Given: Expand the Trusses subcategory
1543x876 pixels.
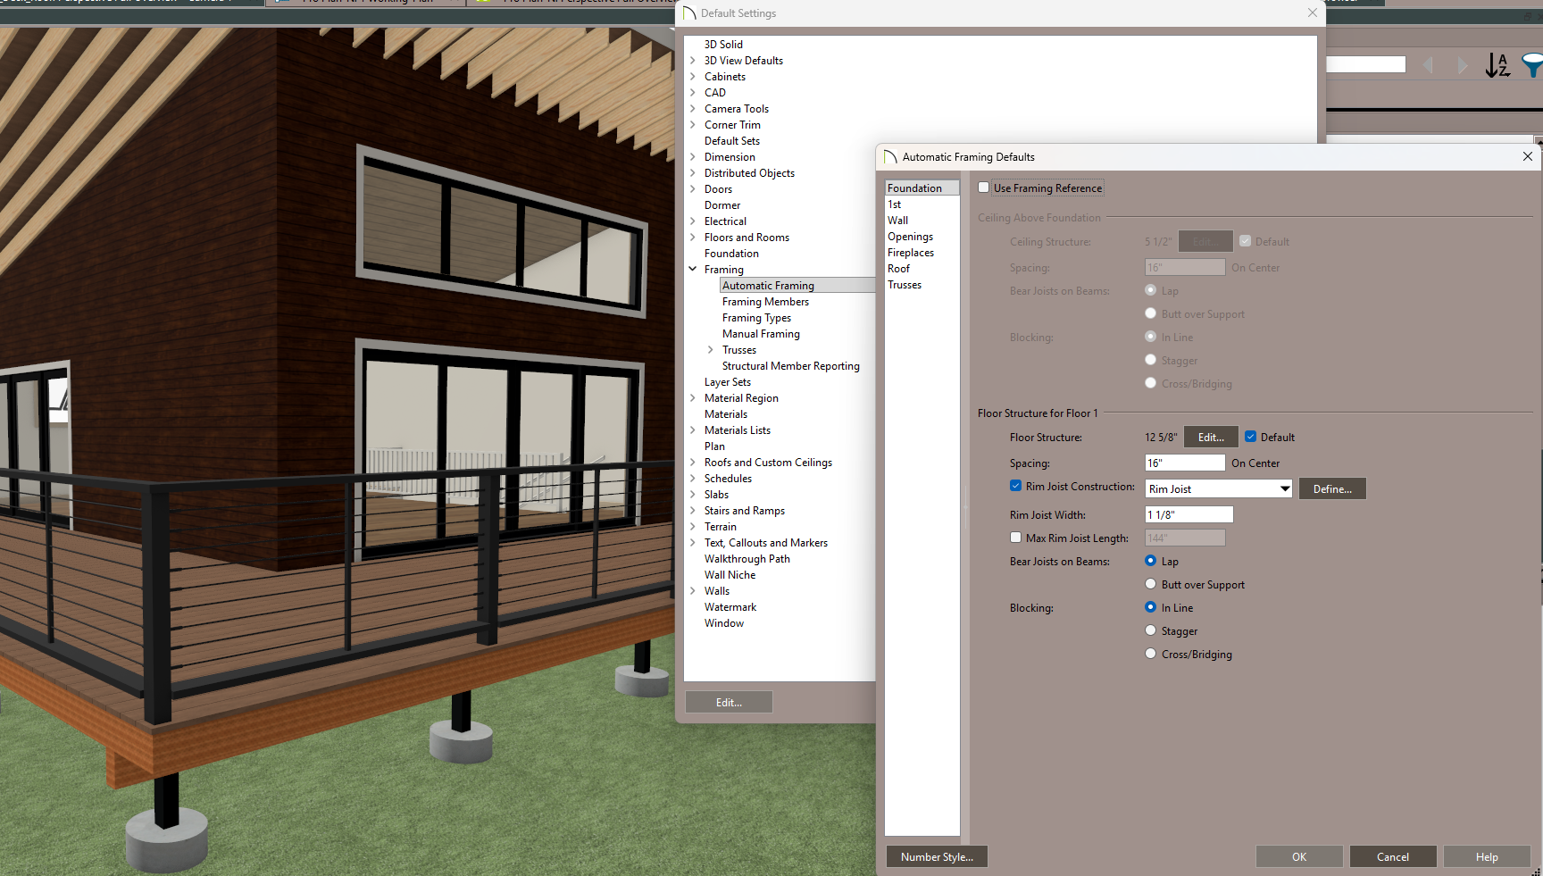Looking at the screenshot, I should [x=711, y=350].
